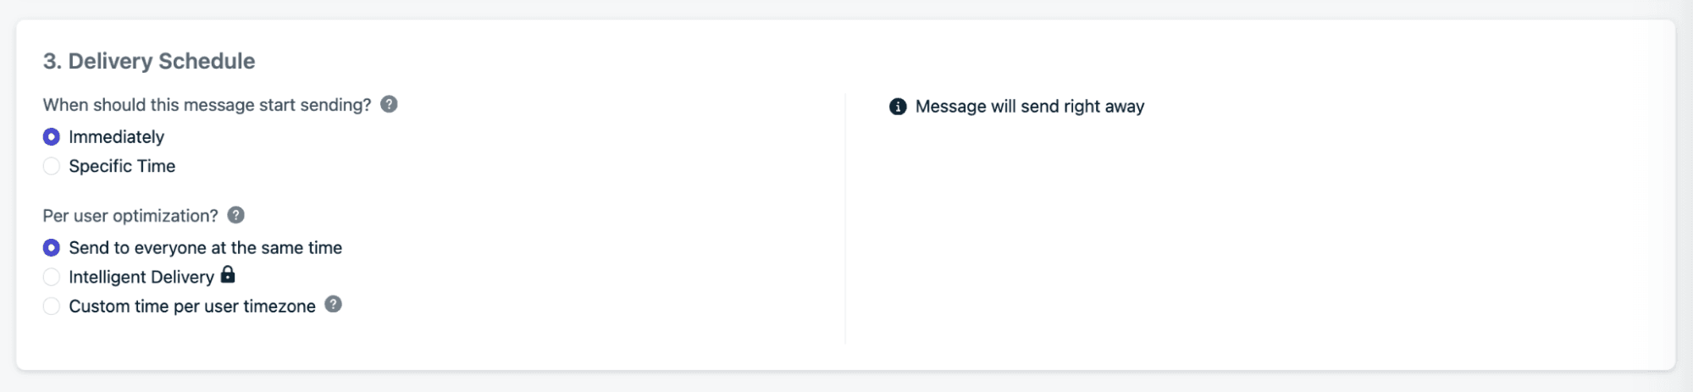Click the "Message will send right away" summary text

pos(1029,107)
